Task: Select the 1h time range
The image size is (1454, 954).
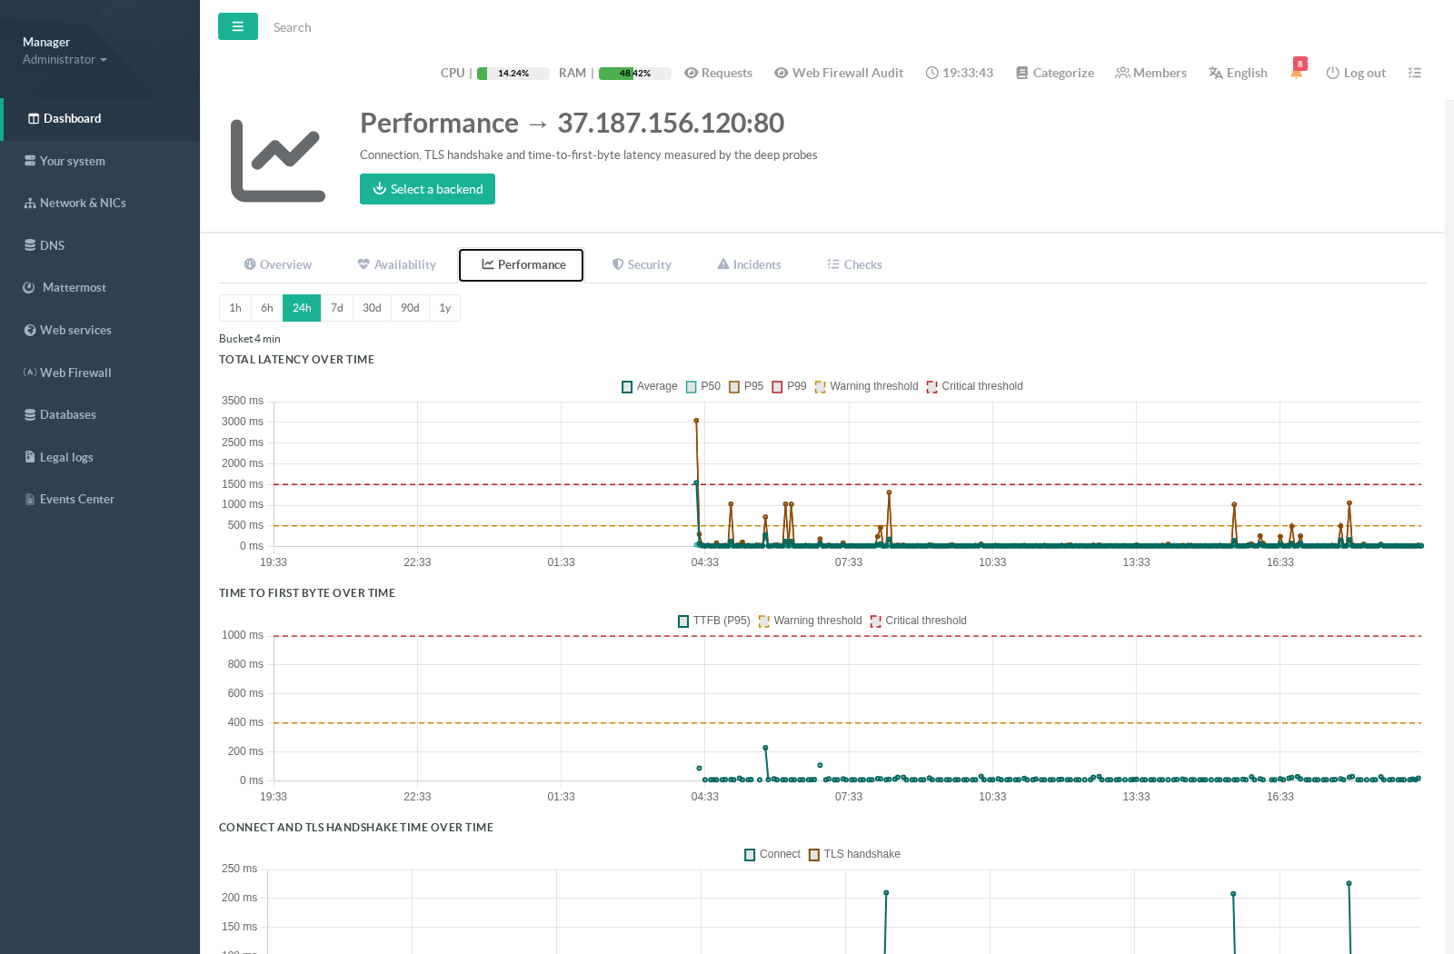Action: pyautogui.click(x=235, y=308)
